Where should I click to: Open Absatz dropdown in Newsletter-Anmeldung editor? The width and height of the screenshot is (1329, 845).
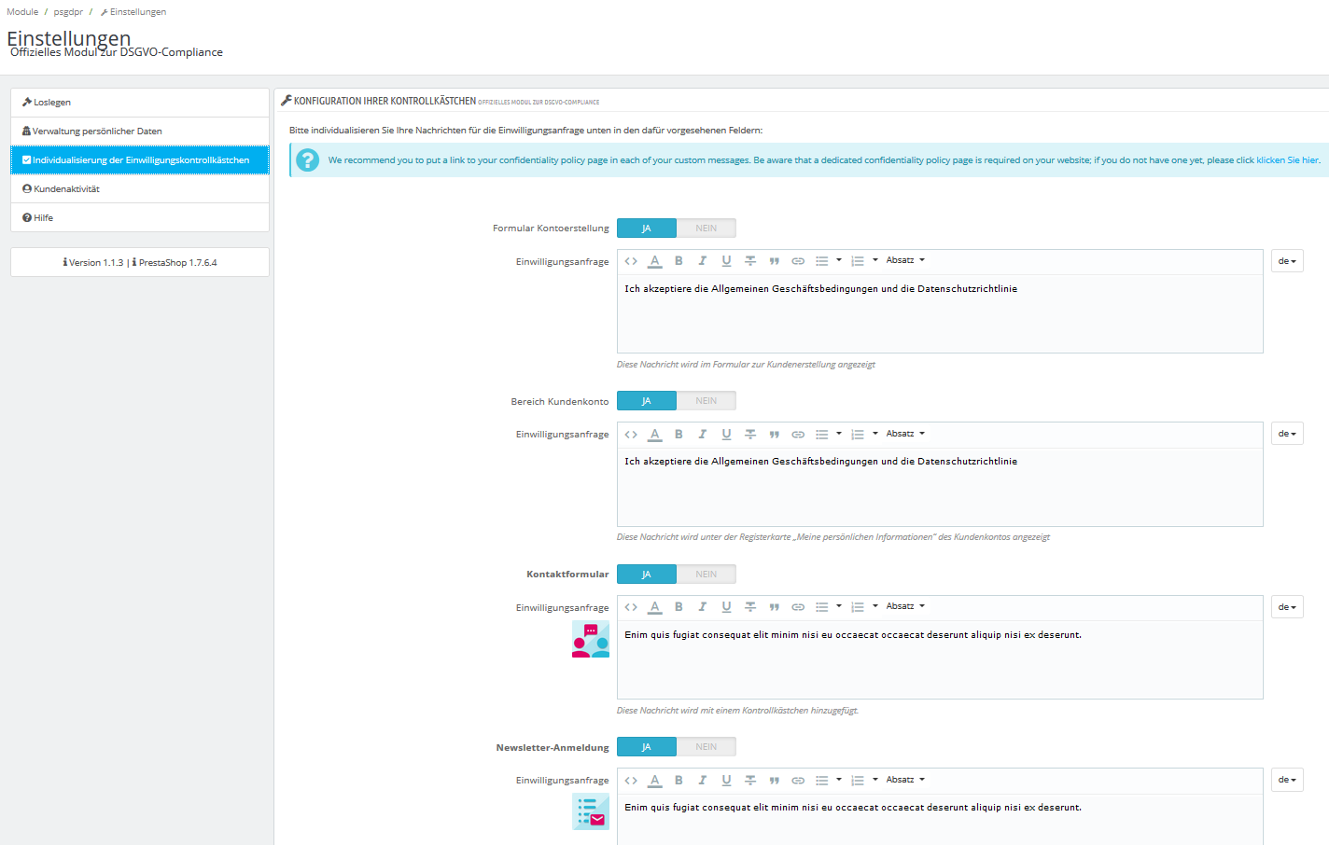[x=905, y=780]
